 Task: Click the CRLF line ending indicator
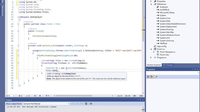[141, 96]
